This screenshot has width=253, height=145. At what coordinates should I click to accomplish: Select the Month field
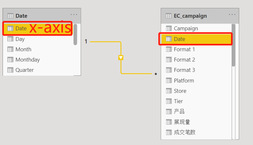pos(38,49)
